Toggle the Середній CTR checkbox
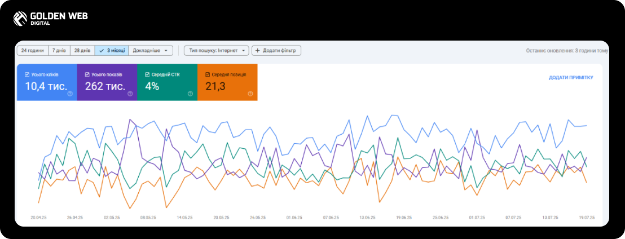The height and width of the screenshot is (239, 625). click(147, 74)
